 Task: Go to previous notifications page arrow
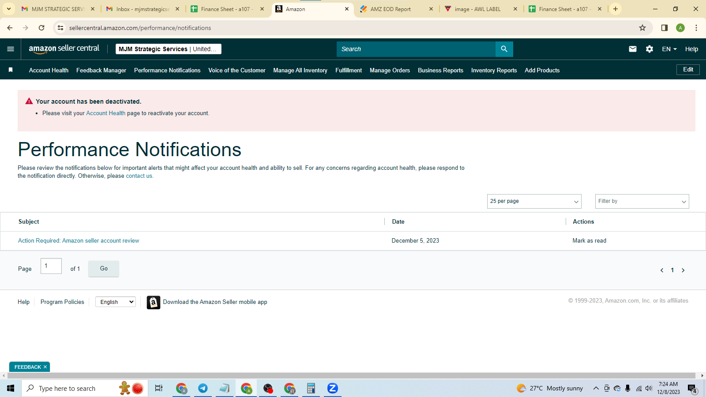pyautogui.click(x=662, y=270)
